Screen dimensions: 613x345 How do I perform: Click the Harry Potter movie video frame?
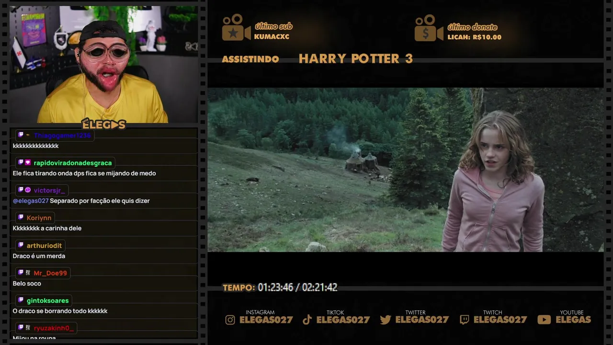(x=405, y=170)
